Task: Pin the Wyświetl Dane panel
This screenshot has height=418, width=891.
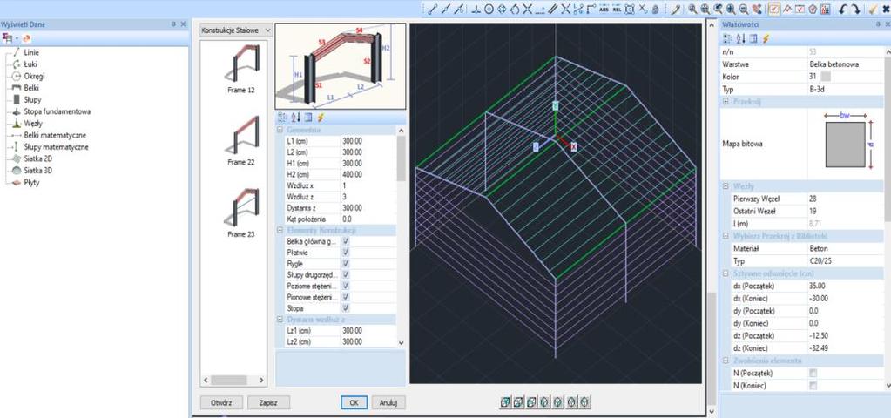Action: point(174,24)
